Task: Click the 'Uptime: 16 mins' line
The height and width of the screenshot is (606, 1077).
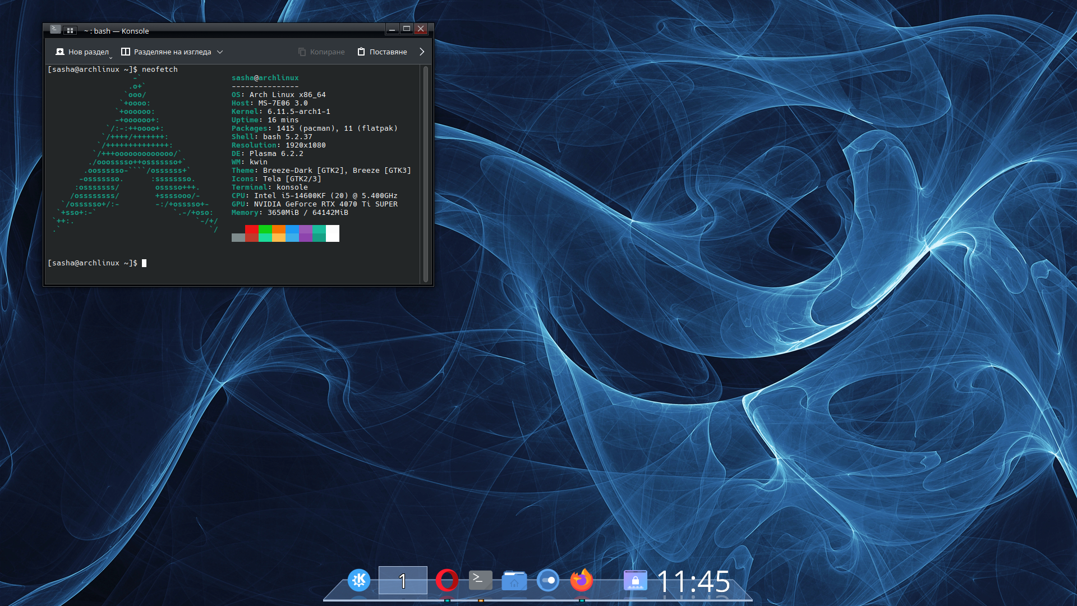Action: pos(265,120)
